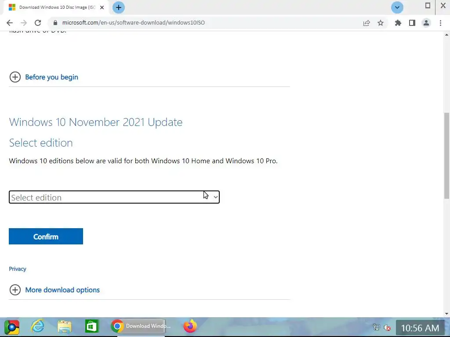Expand More download options plus icon

(15, 290)
